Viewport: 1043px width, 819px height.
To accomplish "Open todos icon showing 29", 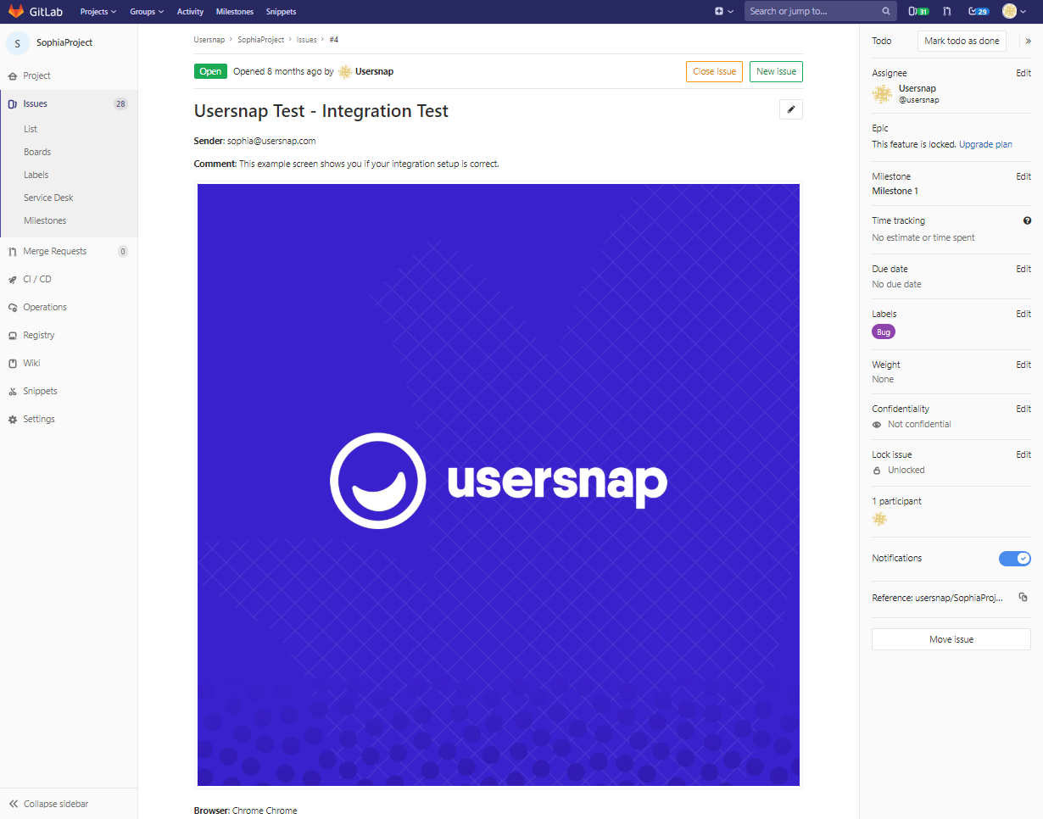I will tap(979, 12).
